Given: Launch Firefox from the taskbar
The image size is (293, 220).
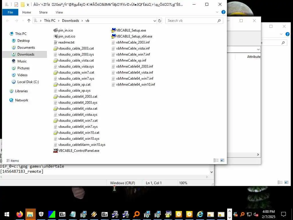Looking at the screenshot, I should pos(19,214).
